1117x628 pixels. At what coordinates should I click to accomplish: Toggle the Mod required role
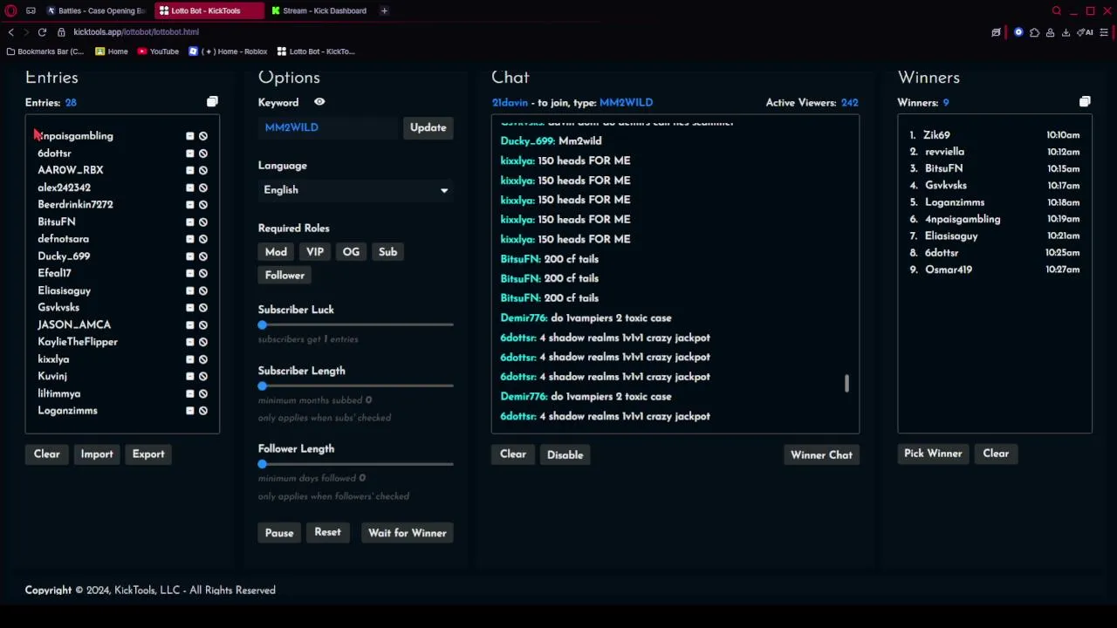(276, 252)
